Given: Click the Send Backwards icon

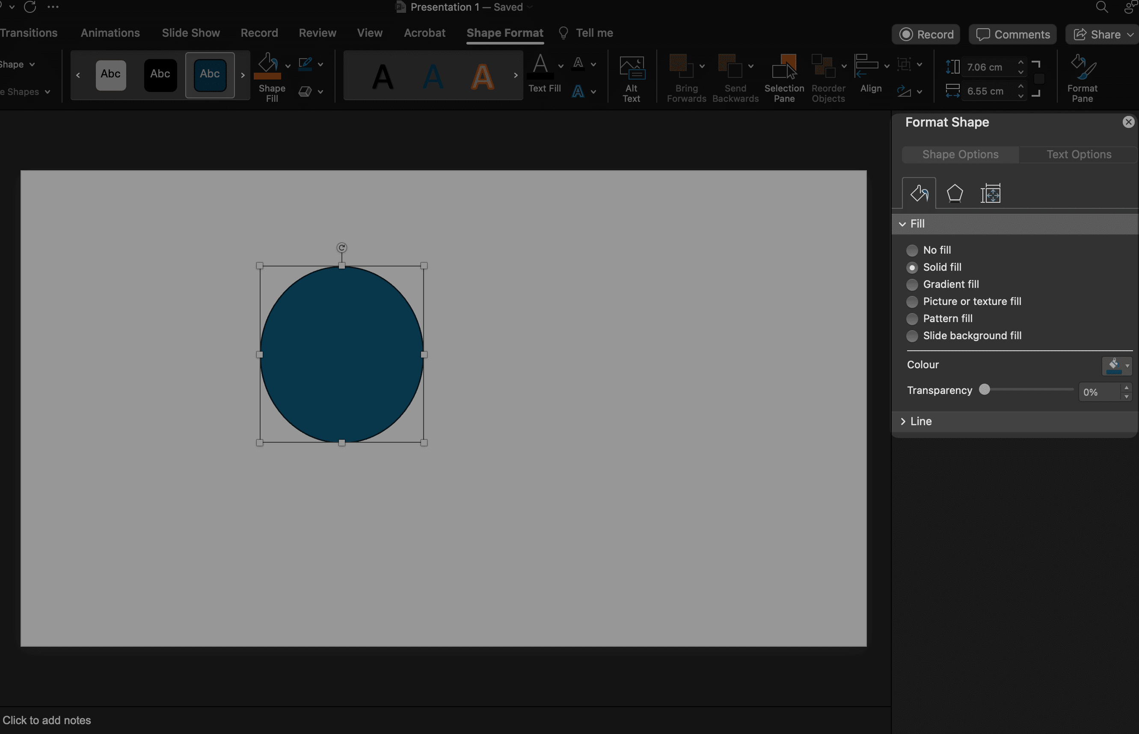Looking at the screenshot, I should tap(730, 66).
